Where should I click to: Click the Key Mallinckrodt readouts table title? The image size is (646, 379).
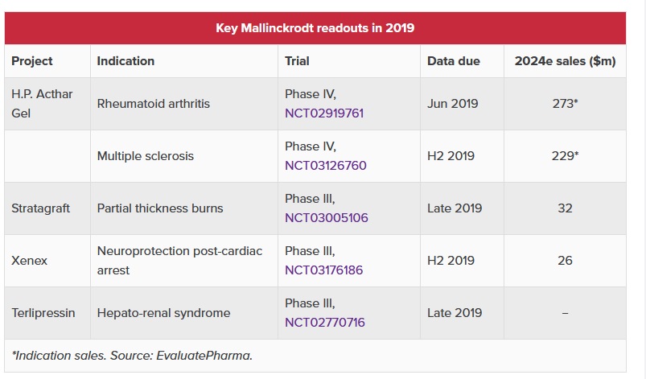(315, 28)
